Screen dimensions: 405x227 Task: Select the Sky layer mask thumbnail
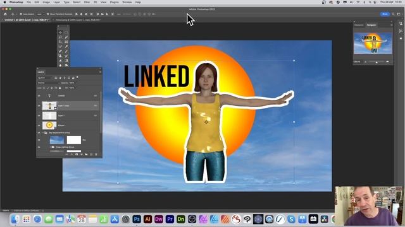(74, 140)
